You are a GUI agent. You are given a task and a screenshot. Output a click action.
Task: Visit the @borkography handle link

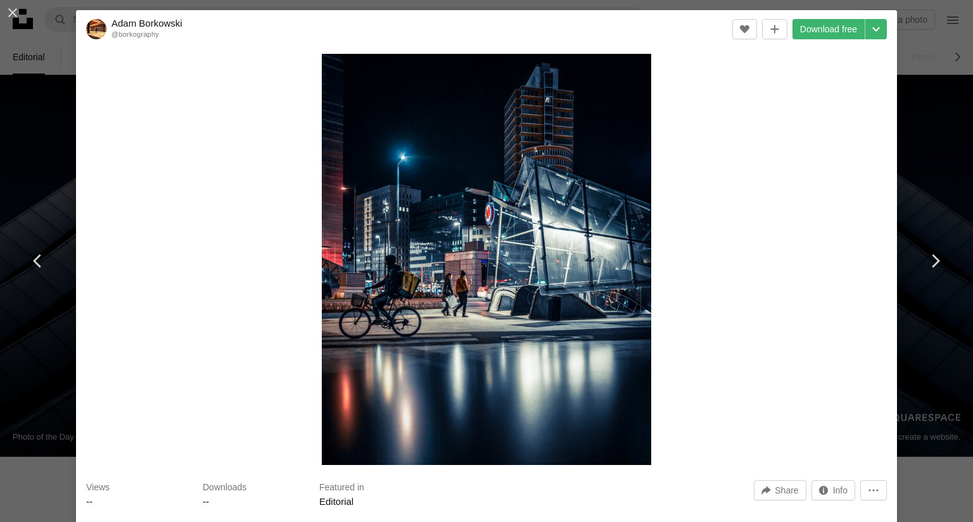[135, 35]
